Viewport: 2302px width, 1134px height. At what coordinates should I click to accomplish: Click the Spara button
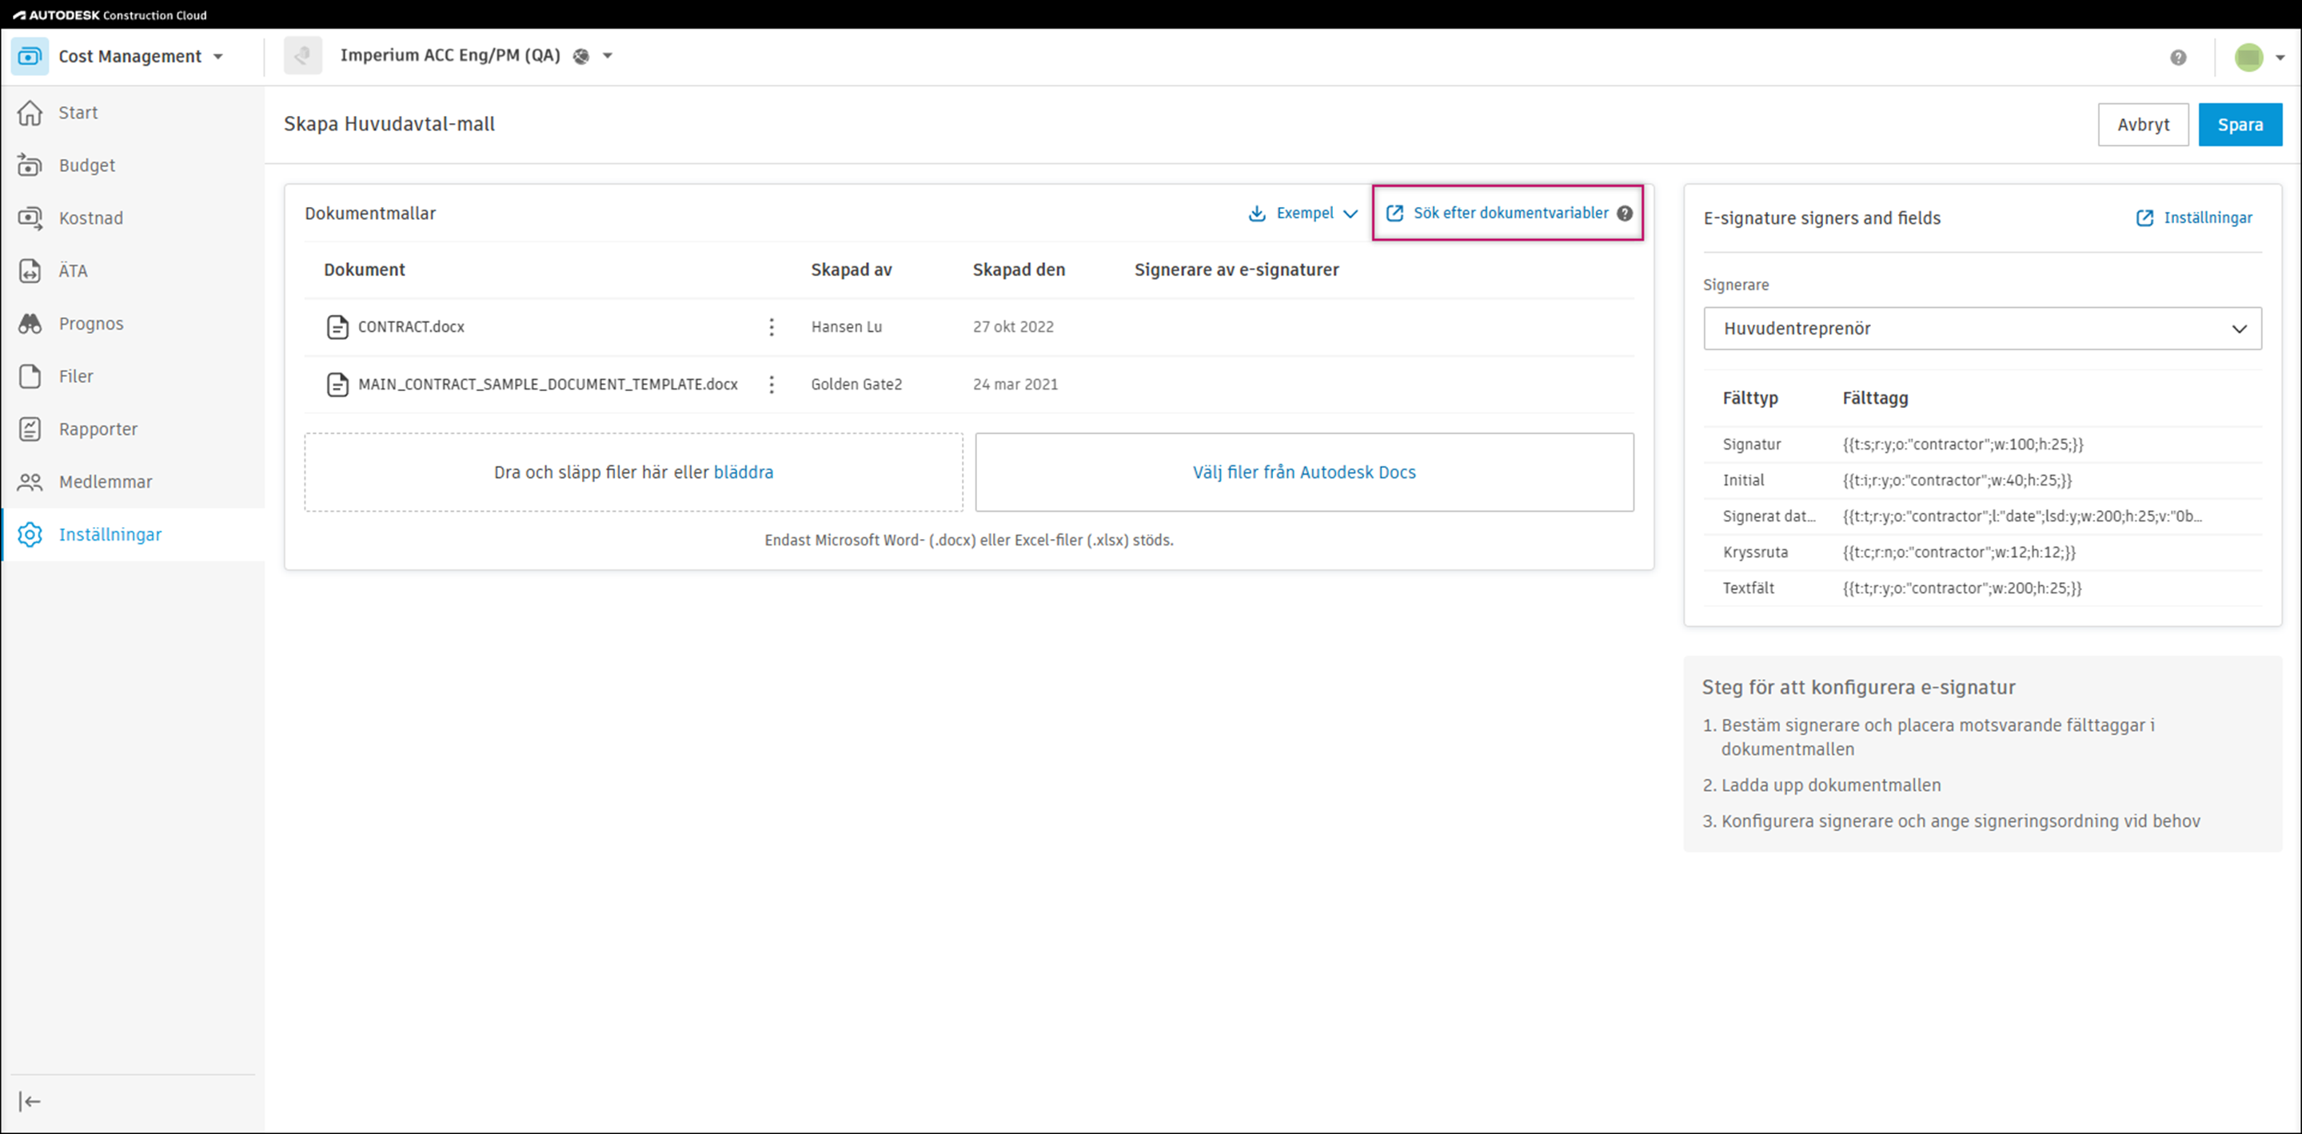tap(2239, 124)
